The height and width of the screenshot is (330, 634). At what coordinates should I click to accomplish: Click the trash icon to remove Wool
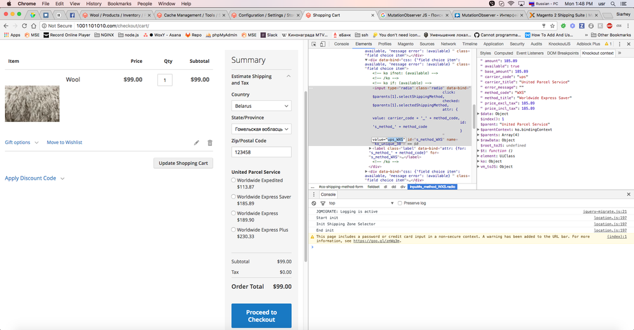[x=210, y=143]
